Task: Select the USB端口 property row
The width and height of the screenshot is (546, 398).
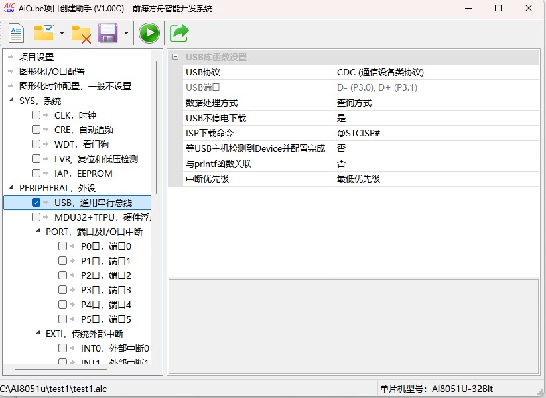Action: click(x=361, y=87)
